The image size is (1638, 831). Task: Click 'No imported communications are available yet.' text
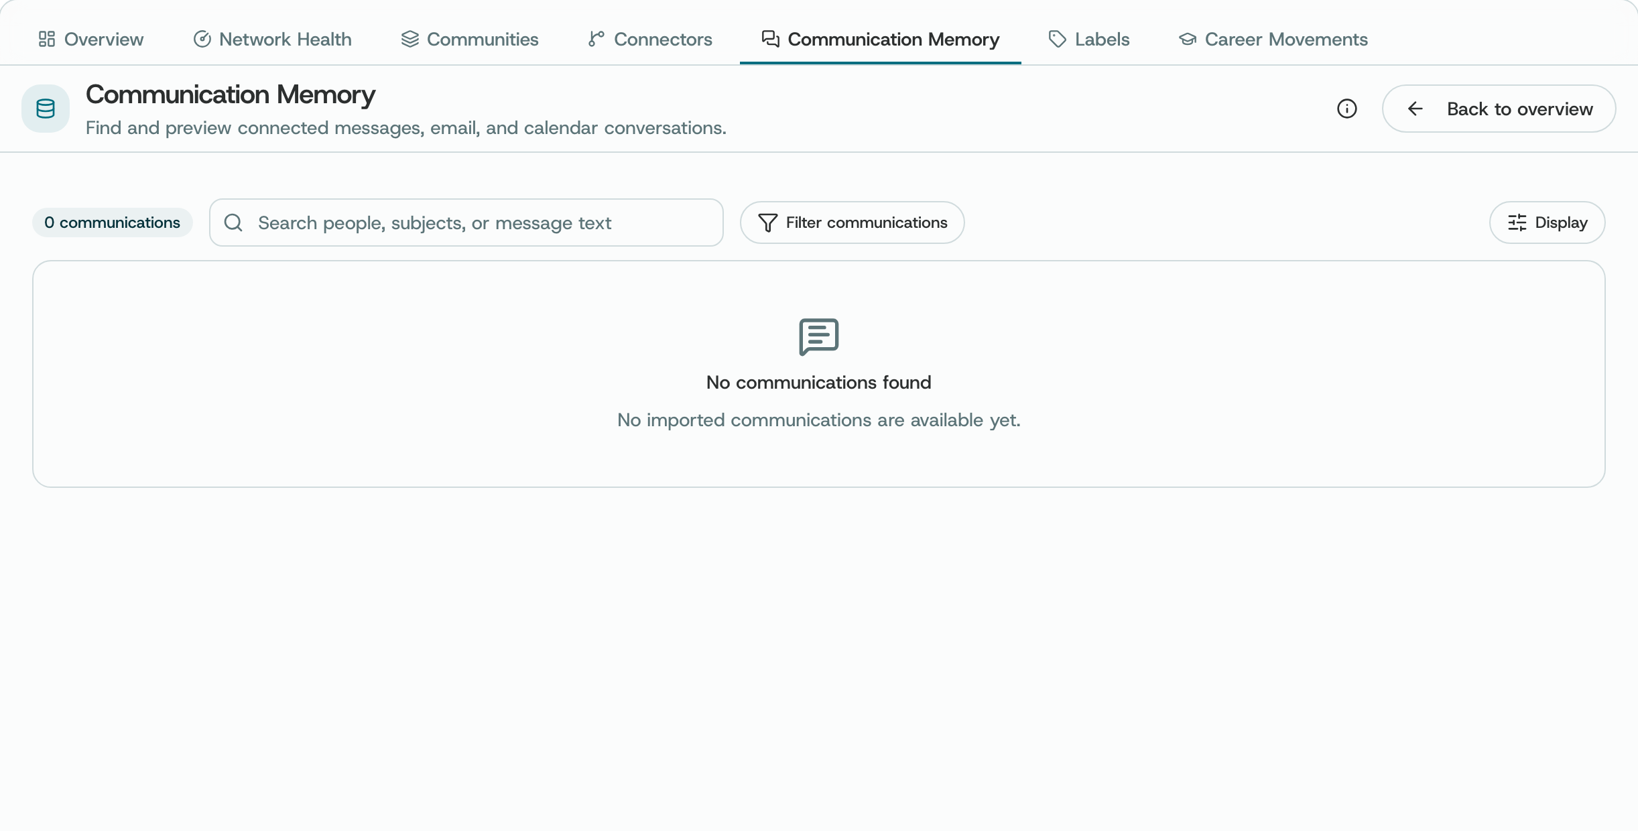pyautogui.click(x=819, y=420)
